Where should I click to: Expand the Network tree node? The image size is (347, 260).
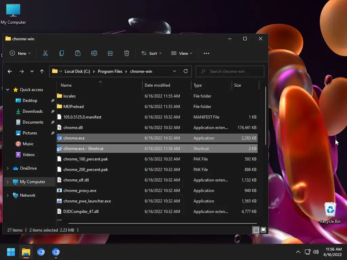click(x=8, y=195)
